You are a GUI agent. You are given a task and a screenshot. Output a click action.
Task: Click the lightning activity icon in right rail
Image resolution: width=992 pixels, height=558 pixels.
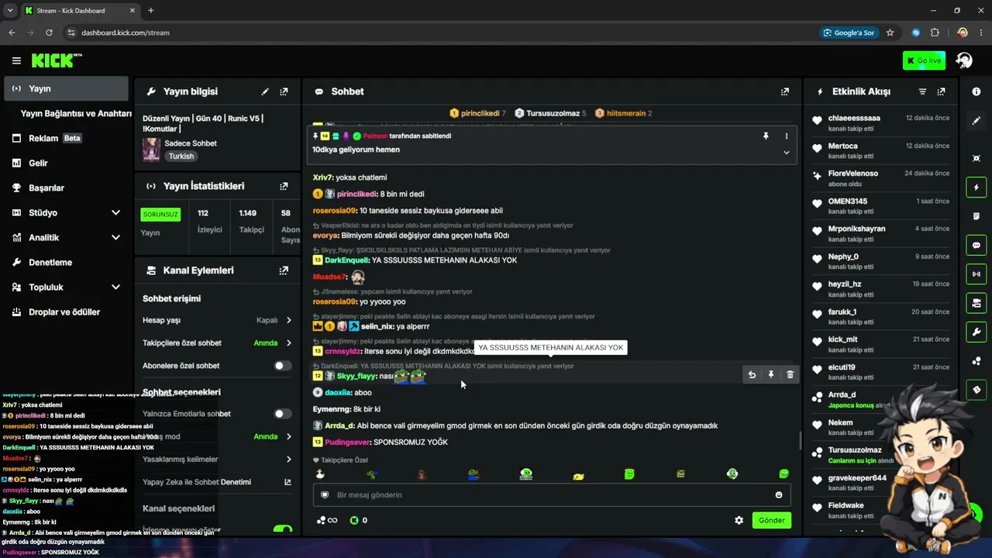tap(976, 187)
